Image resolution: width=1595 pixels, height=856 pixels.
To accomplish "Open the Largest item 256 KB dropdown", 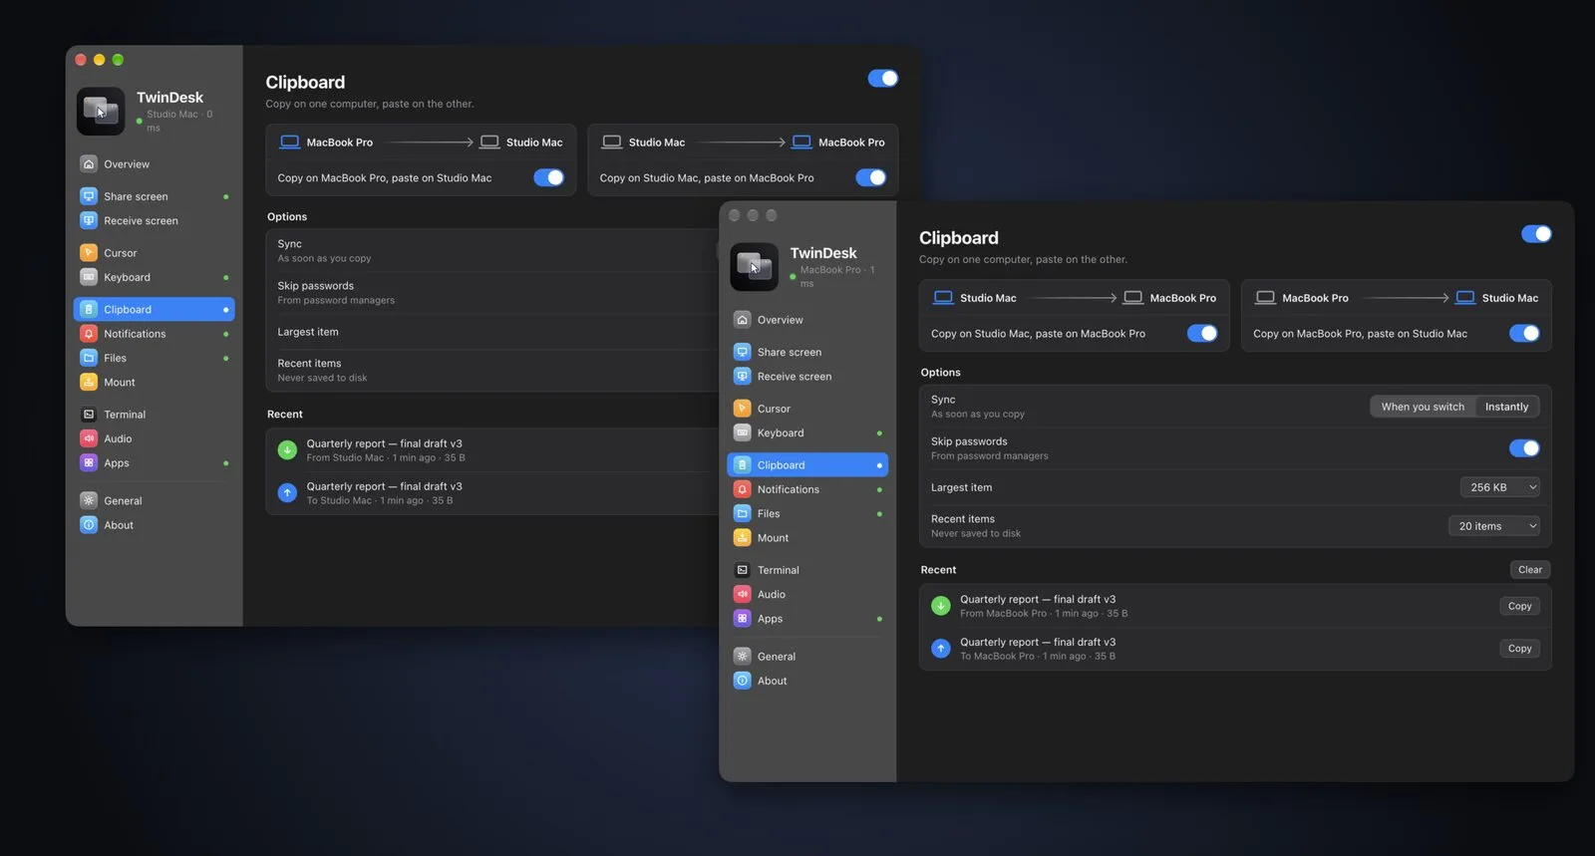I will click(x=1499, y=487).
